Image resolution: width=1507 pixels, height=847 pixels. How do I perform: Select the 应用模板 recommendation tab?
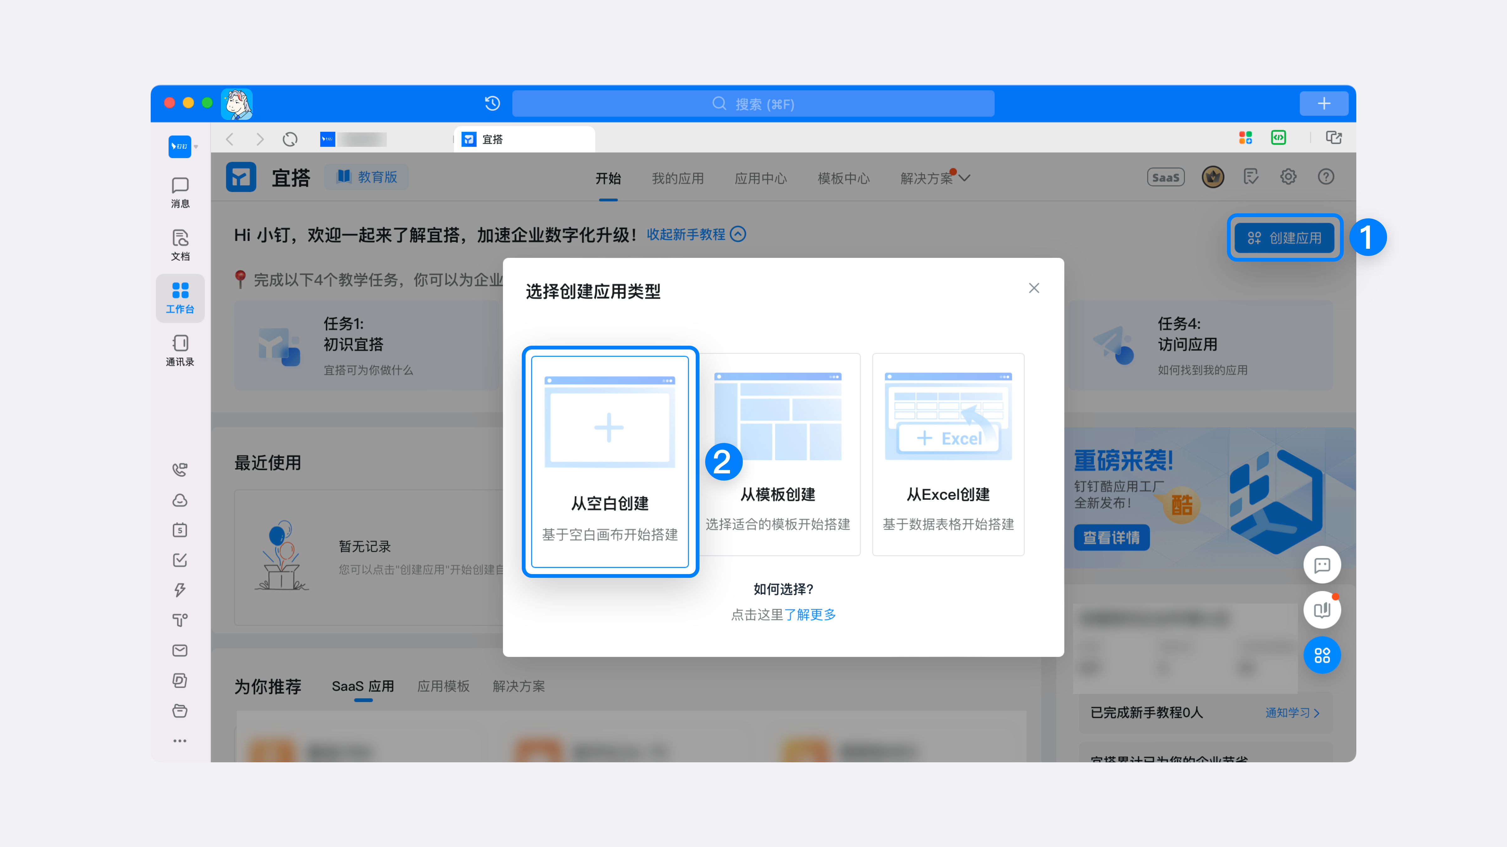pos(443,686)
